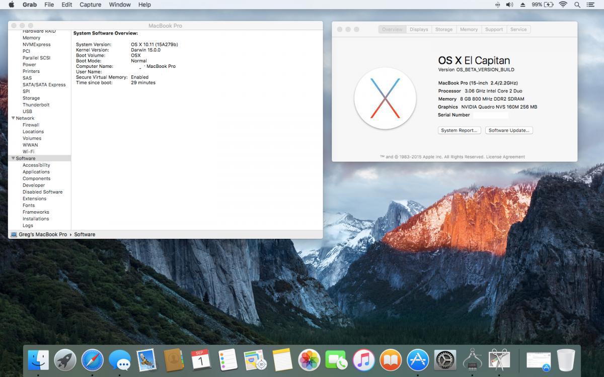Open Spotlight search magnifier
Screen dimensions: 604x377
coord(577,5)
